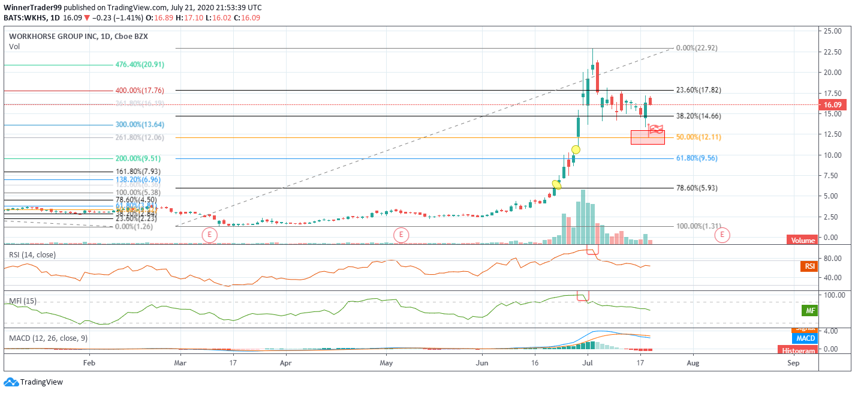Click the orange RSI badge on the right
The width and height of the screenshot is (855, 393).
coord(809,266)
